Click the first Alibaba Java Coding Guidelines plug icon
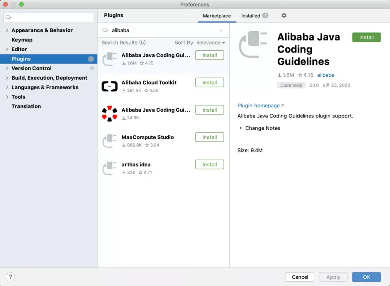The height and width of the screenshot is (286, 390). 109,59
